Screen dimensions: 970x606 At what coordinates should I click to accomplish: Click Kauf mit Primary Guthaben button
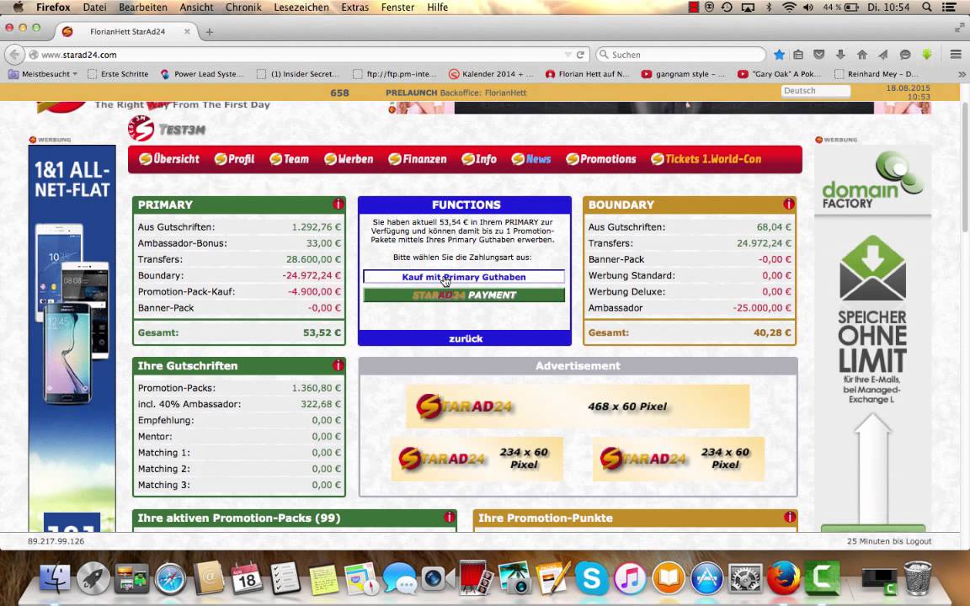click(464, 277)
